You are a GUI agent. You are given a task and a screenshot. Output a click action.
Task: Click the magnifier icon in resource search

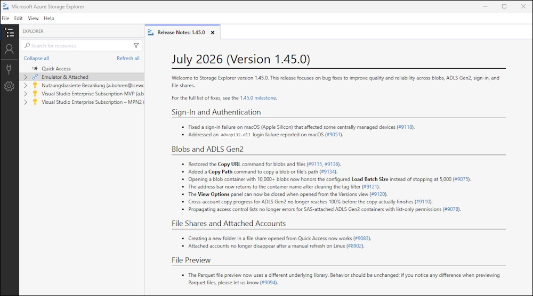[27, 45]
